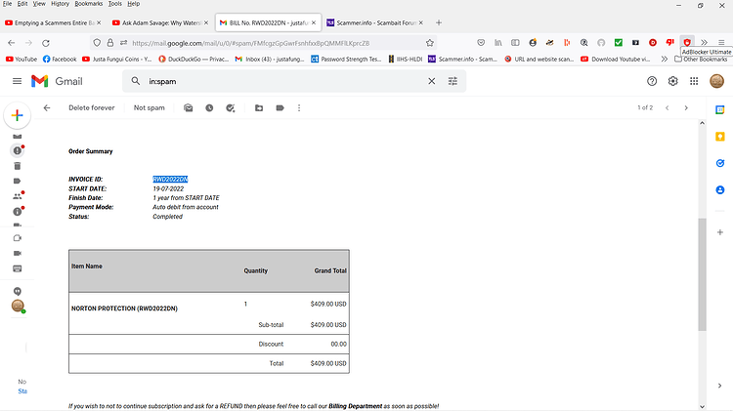
Task: Open URL and website scan bookmark
Action: (539, 60)
